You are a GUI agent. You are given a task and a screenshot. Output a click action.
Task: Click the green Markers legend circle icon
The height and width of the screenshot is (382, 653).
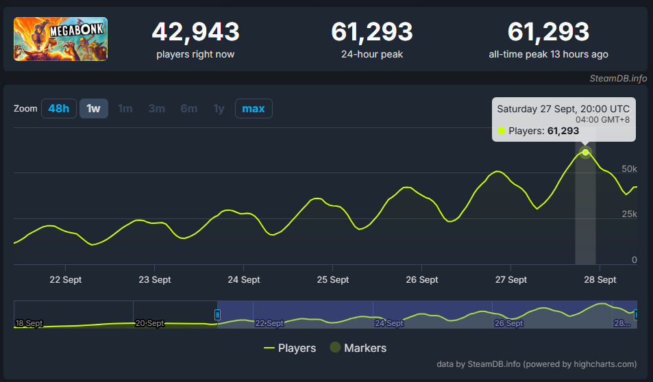(x=335, y=348)
